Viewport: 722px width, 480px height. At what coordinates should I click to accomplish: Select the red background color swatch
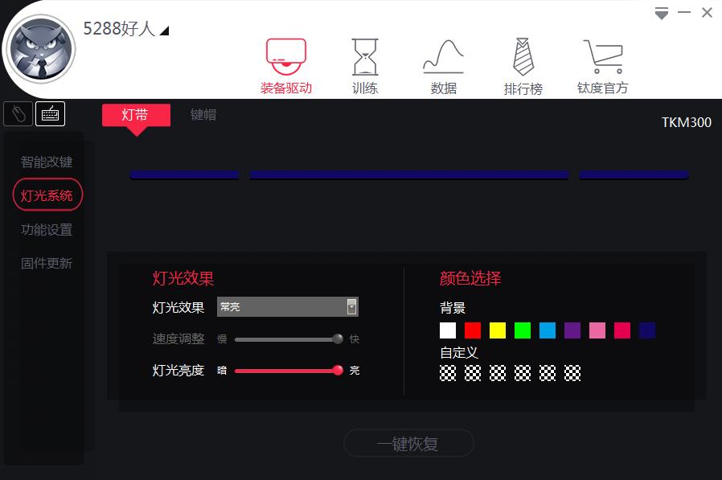click(472, 330)
